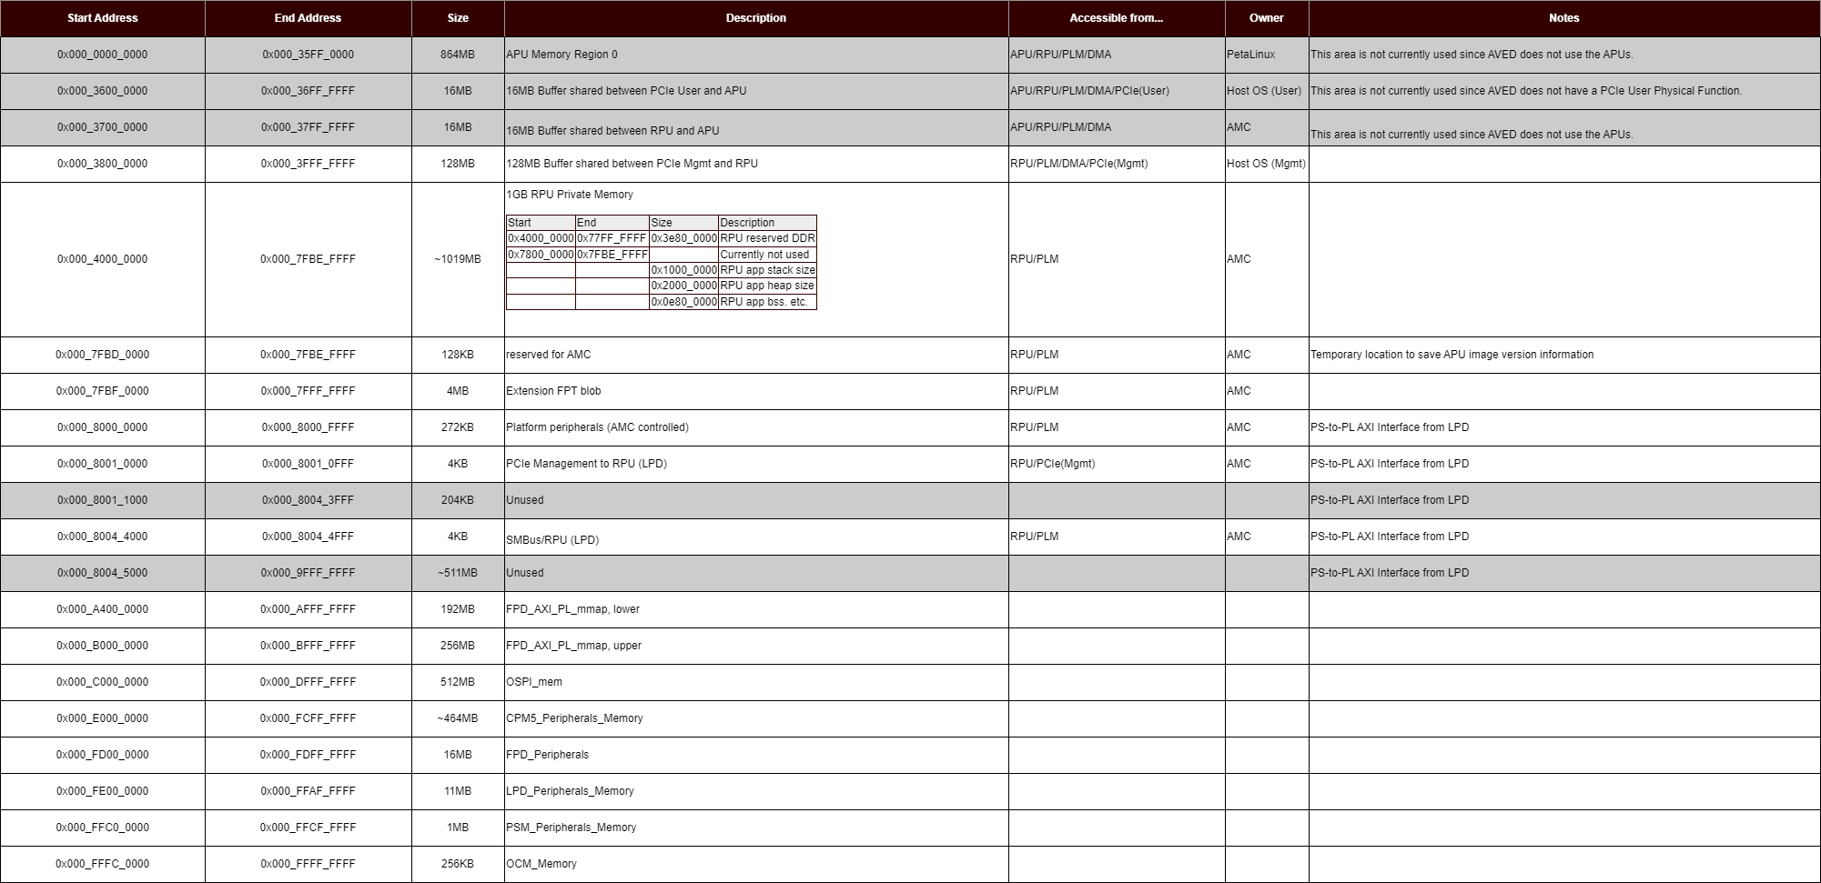The width and height of the screenshot is (1821, 883).
Task: Select 'PCIe Management to RPU (LPD)' cell
Action: click(x=586, y=464)
